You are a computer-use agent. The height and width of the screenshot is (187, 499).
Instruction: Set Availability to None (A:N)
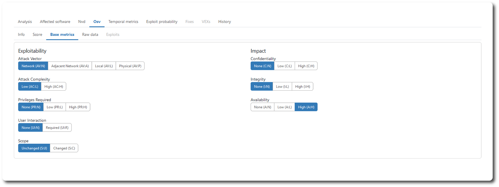[x=263, y=107]
